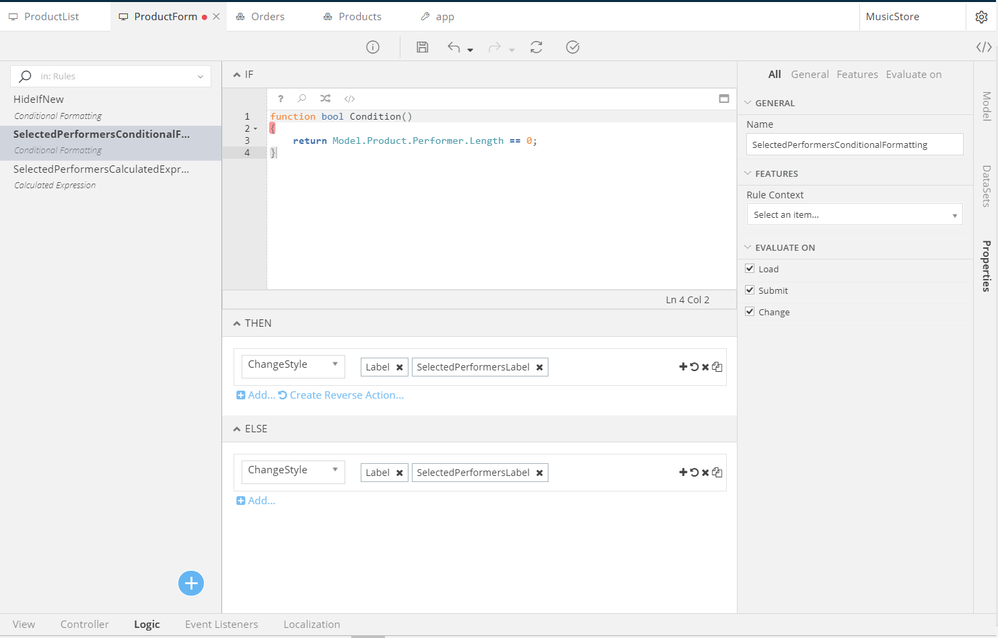The height and width of the screenshot is (638, 998).
Task: Switch to the Controller tab
Action: [84, 625]
